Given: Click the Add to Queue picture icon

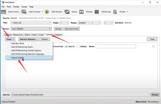Looking at the screenshot, I should [24, 12].
